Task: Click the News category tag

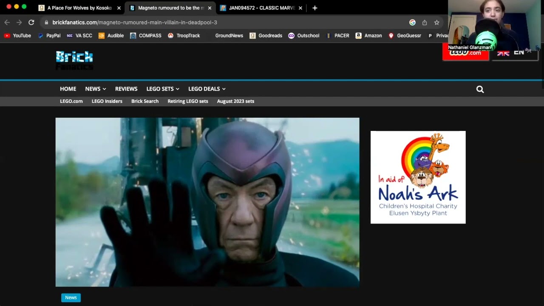Action: point(71,297)
